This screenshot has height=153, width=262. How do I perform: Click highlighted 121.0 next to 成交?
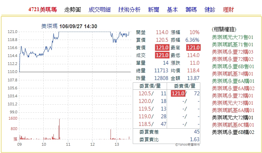pyautogui.click(x=162, y=55)
